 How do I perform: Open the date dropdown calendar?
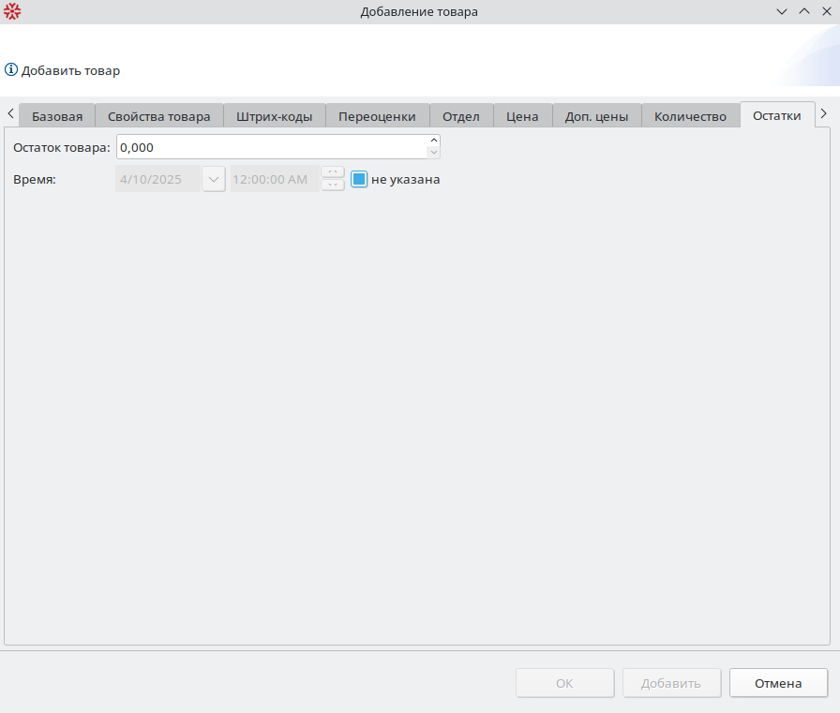click(x=214, y=179)
